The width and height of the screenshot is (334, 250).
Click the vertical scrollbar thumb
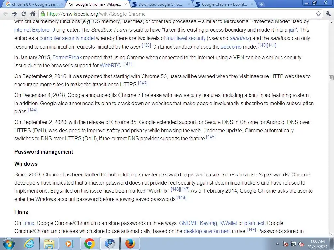point(331,77)
